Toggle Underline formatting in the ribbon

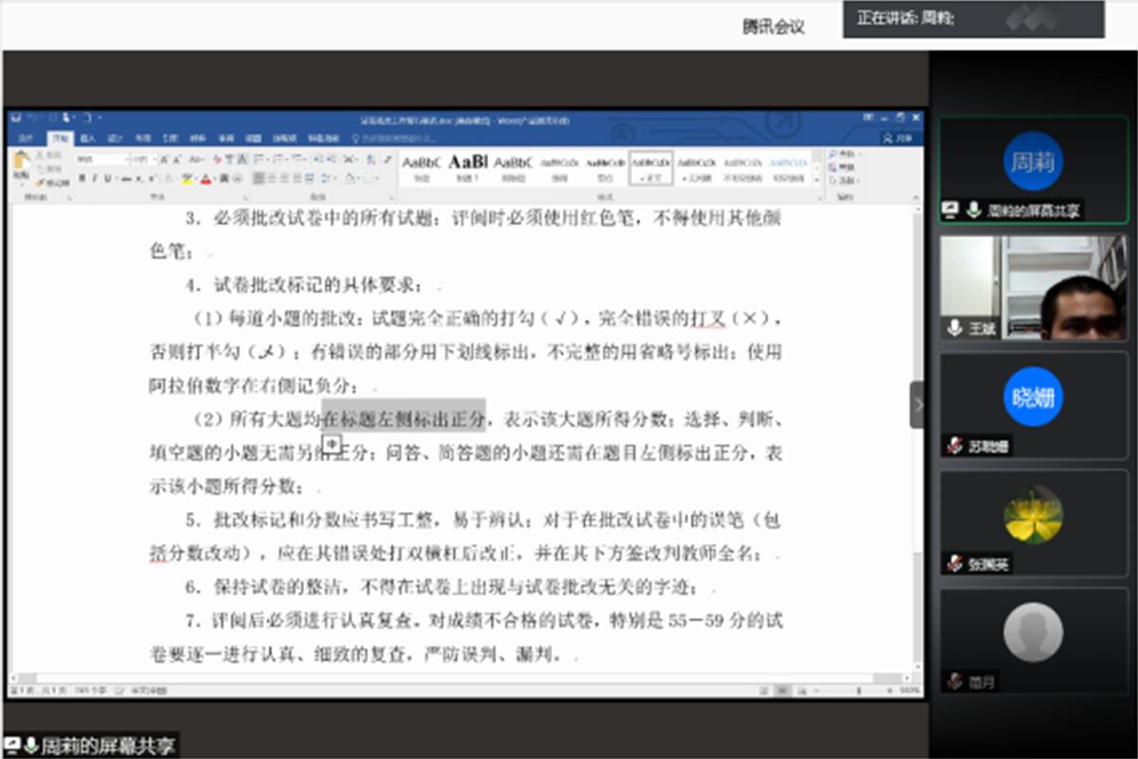(108, 179)
